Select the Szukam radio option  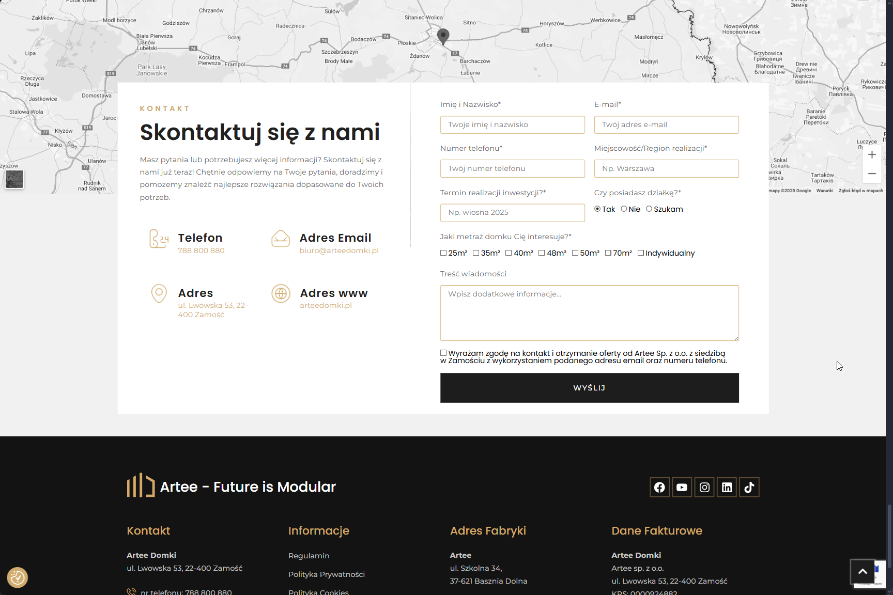(649, 209)
